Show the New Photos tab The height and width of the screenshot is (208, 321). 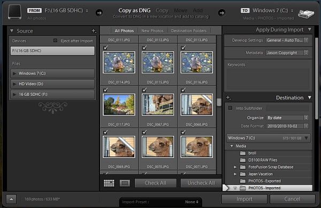(x=152, y=30)
